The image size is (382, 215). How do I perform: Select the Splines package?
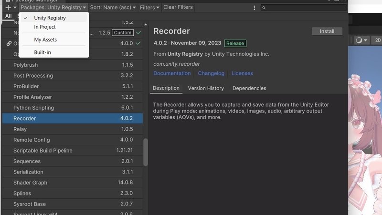click(73, 194)
